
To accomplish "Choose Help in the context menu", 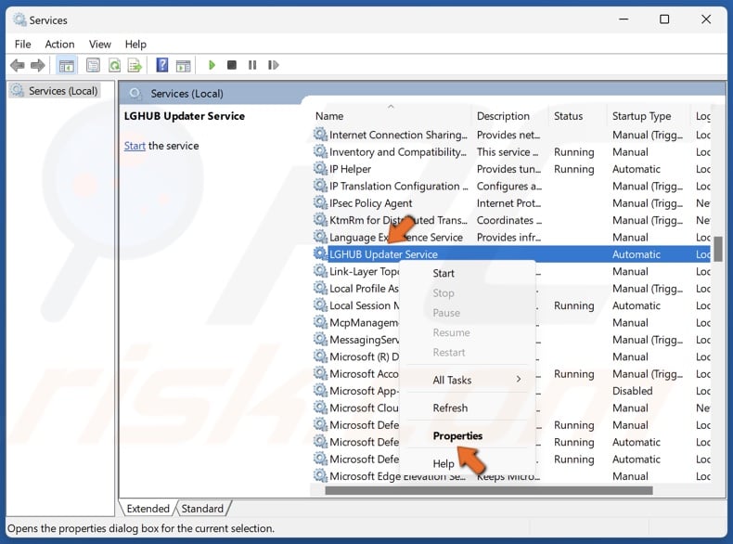I will [x=443, y=463].
